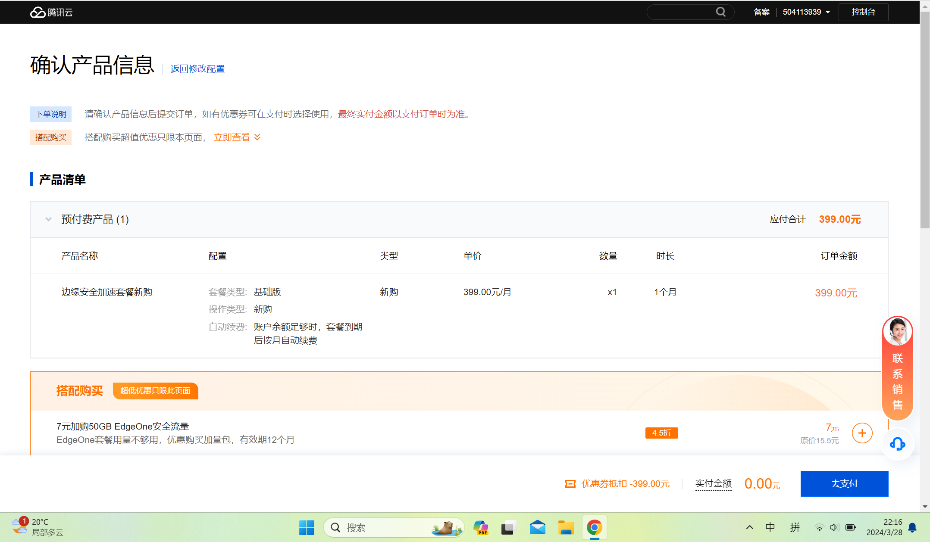Click the x1 quantity cell
The image size is (930, 542).
point(612,292)
